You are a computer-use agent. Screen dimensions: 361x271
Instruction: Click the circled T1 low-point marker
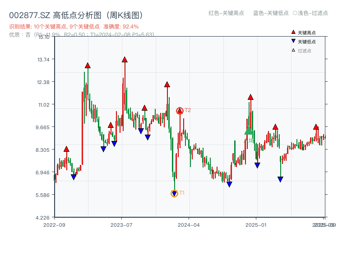[x=174, y=193]
